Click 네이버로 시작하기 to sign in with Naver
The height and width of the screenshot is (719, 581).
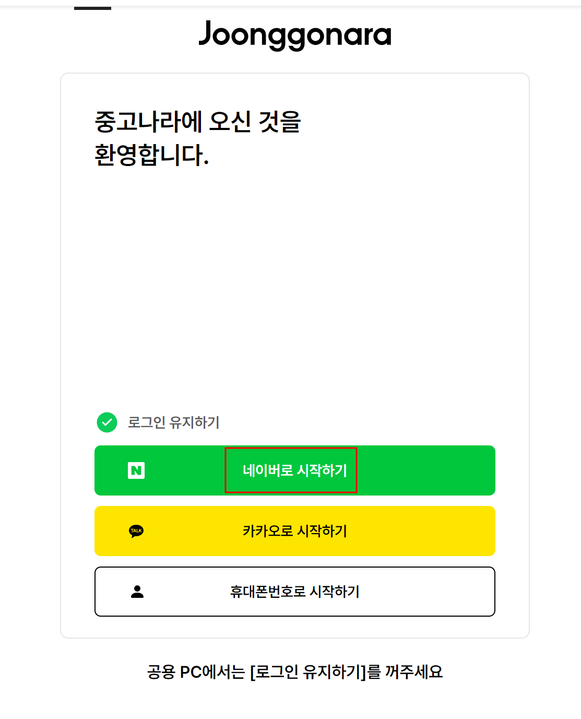(294, 470)
